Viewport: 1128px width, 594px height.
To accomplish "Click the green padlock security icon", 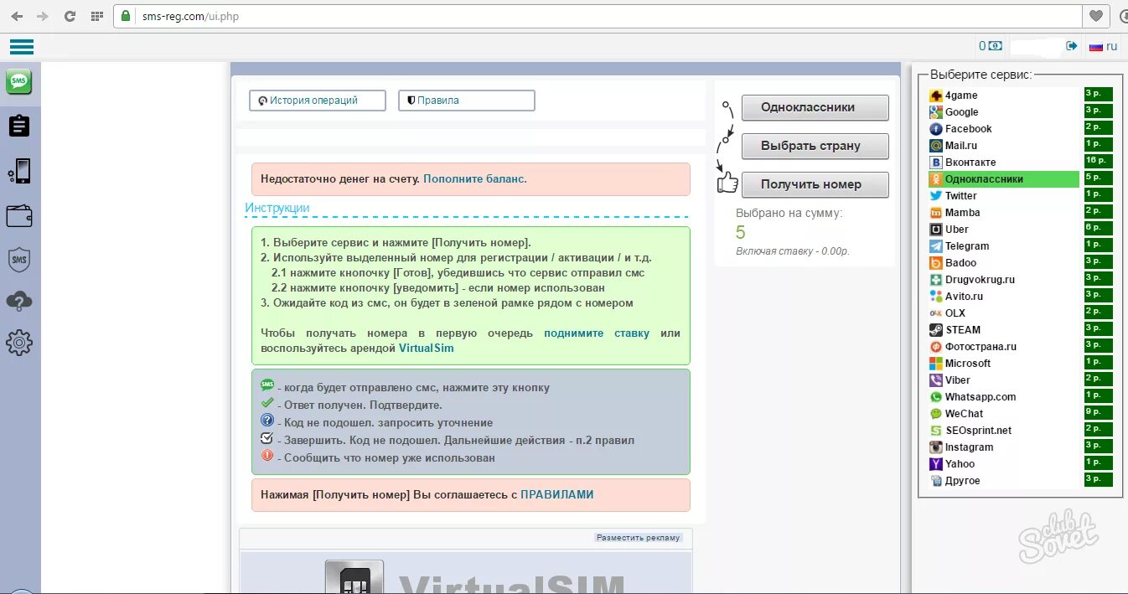I will click(126, 16).
